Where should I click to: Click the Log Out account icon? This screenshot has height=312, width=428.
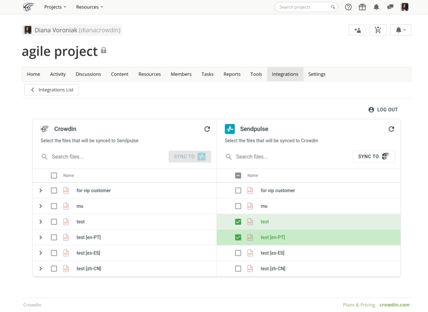click(x=371, y=110)
